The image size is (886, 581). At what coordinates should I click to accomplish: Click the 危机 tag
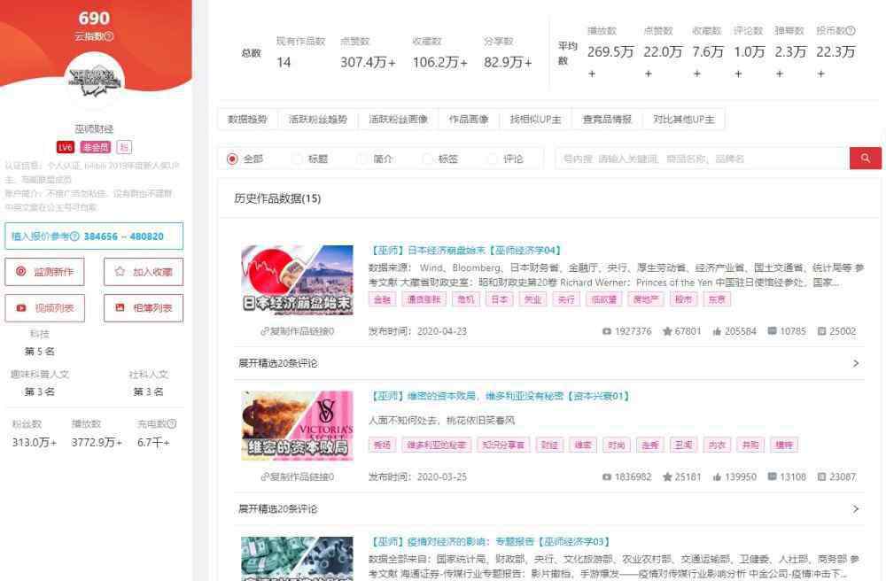tap(466, 299)
